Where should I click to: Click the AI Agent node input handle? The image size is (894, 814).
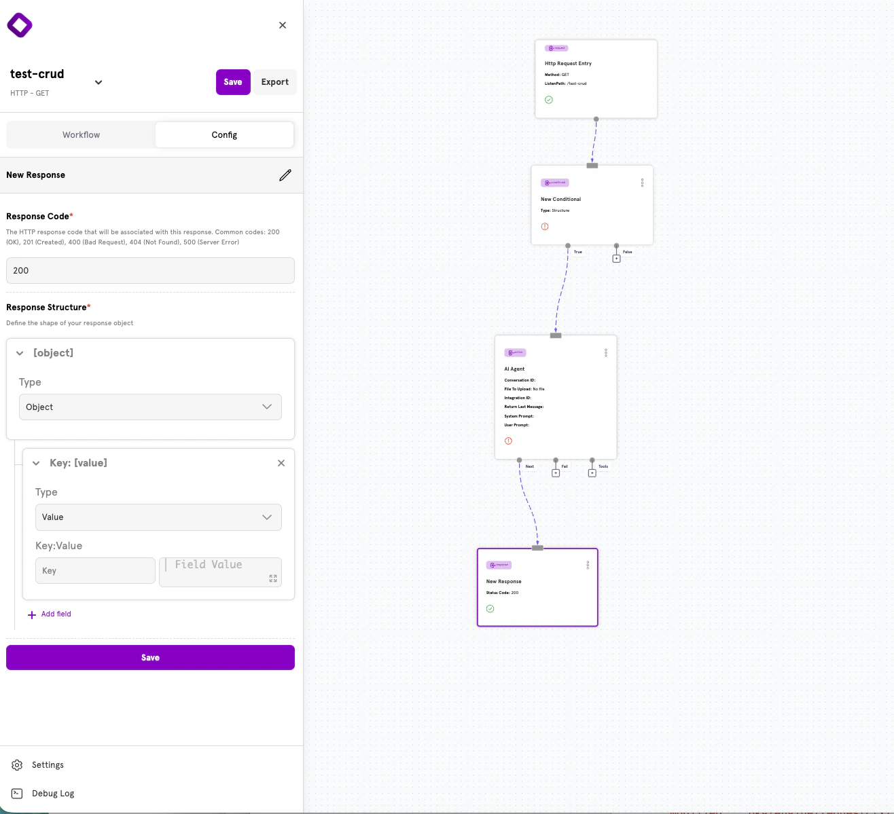click(556, 335)
